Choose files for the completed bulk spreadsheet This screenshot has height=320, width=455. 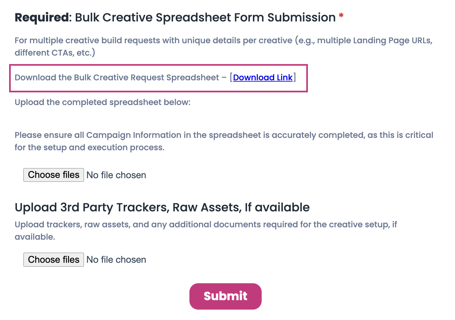(54, 175)
